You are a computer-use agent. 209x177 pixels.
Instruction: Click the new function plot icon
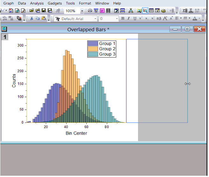(x=3, y=11)
